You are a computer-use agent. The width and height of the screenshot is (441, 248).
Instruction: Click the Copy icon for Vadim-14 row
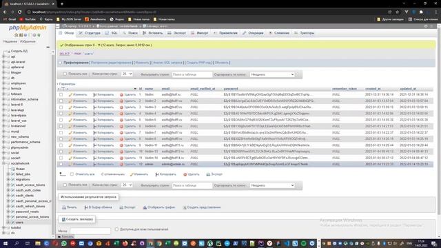point(95,158)
